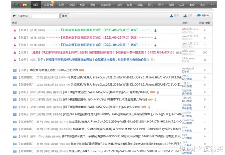This screenshot has width=225, height=155.
Task: Click 最新帖 breadcrumb link
Action: click(24, 16)
